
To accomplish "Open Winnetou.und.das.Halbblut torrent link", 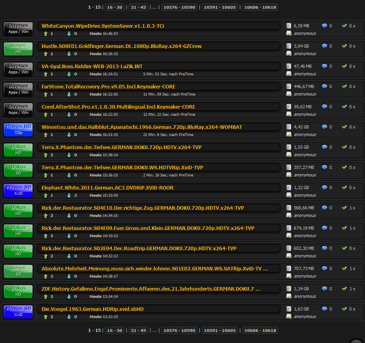I will [142, 127].
